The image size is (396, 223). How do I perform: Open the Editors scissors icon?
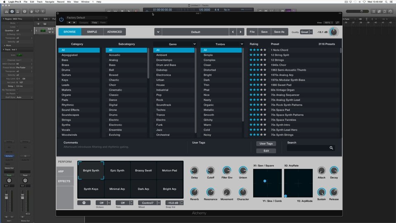(x=43, y=12)
